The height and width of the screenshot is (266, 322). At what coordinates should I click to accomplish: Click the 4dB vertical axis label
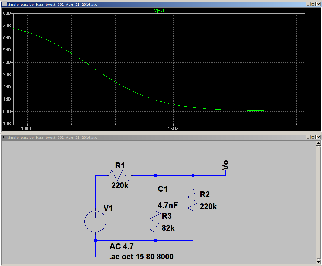pos(7,62)
